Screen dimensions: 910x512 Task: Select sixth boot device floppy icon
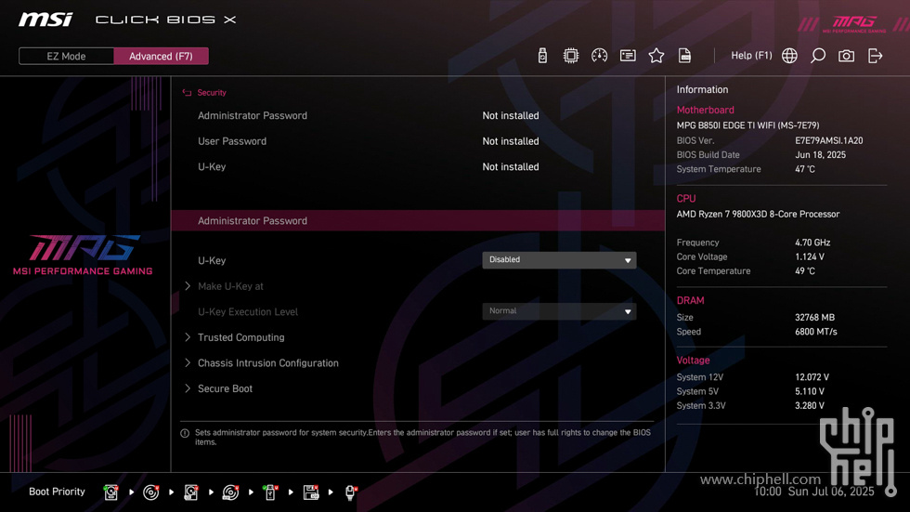310,492
